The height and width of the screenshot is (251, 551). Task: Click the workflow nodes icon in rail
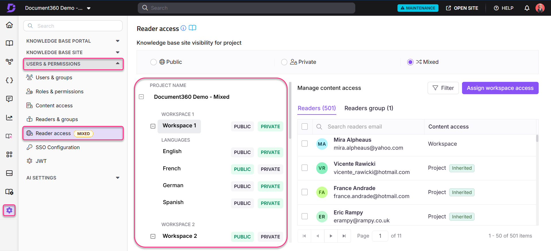9,62
